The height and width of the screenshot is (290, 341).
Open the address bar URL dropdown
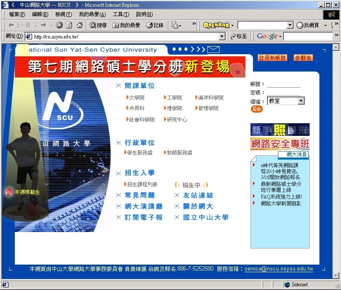pos(222,36)
